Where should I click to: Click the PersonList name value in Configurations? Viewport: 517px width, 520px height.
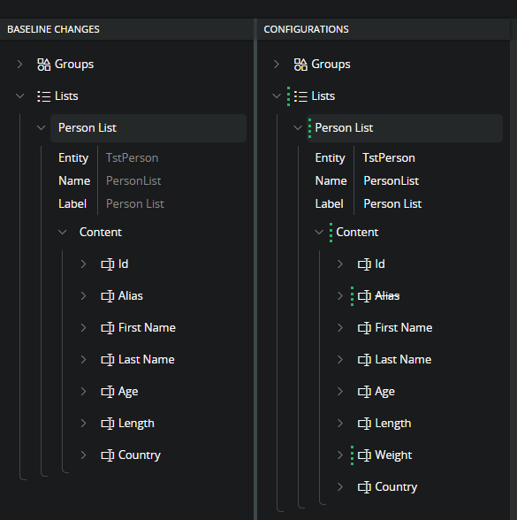[x=391, y=180]
